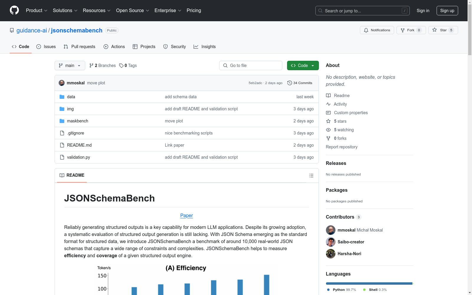This screenshot has height=295, width=472.
Task: Click the Go to file input
Action: pyautogui.click(x=251, y=65)
